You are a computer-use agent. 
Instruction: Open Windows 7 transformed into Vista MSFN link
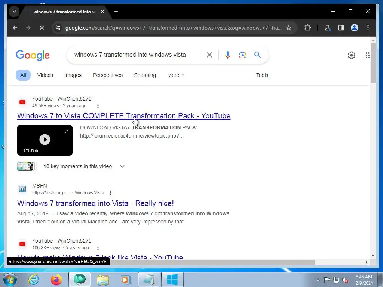click(95, 203)
